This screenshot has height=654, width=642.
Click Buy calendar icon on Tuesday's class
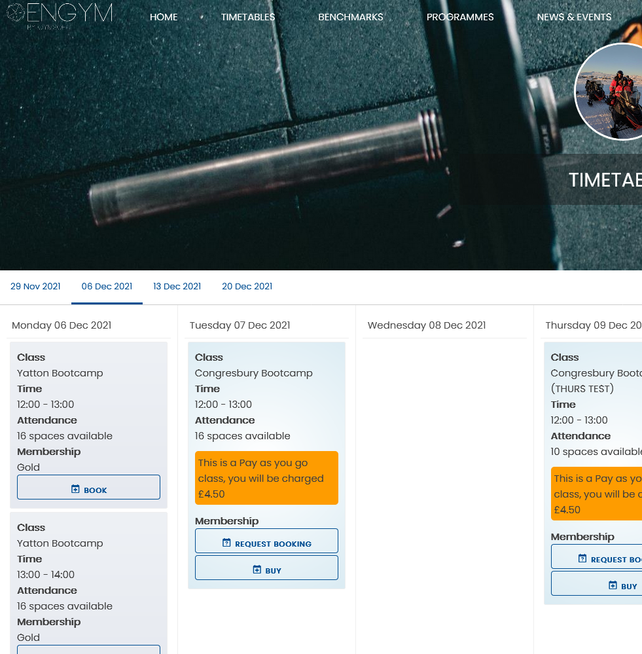pos(257,570)
